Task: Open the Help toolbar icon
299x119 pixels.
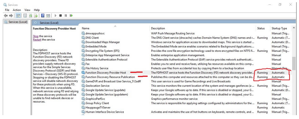Action: point(43,16)
